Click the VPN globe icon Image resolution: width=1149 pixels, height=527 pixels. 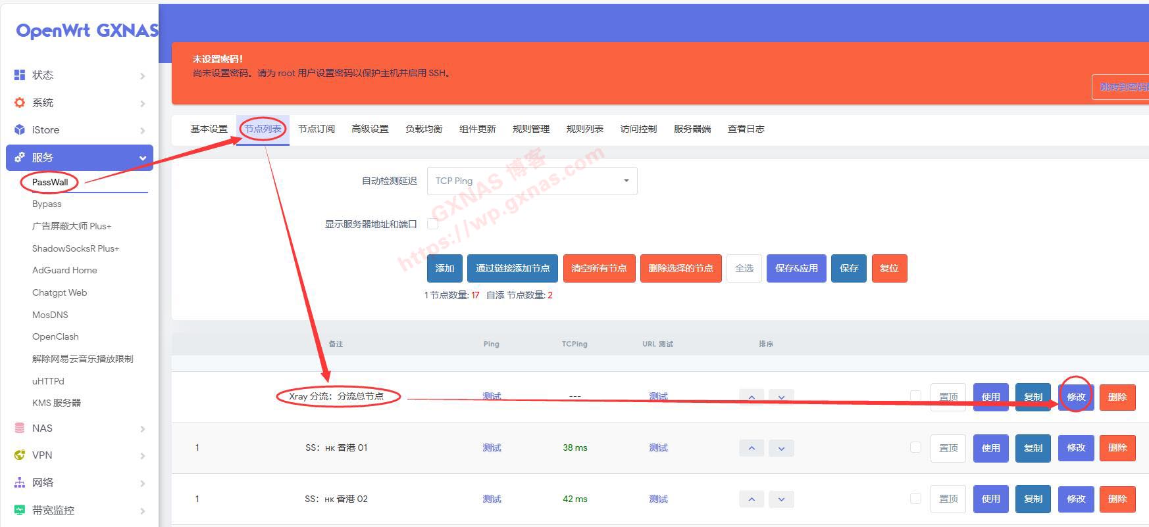(x=20, y=455)
